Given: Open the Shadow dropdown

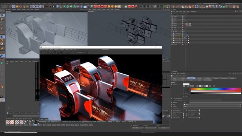Looking at the screenshot, I should click(212, 107).
